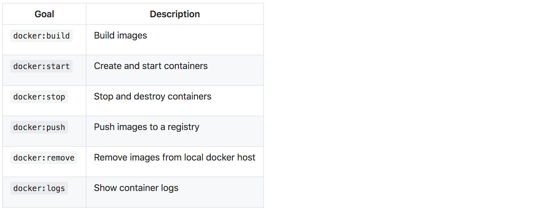Screen dimensions: 537x210
Task: Click the 'Build images' description text
Action: tap(120, 35)
